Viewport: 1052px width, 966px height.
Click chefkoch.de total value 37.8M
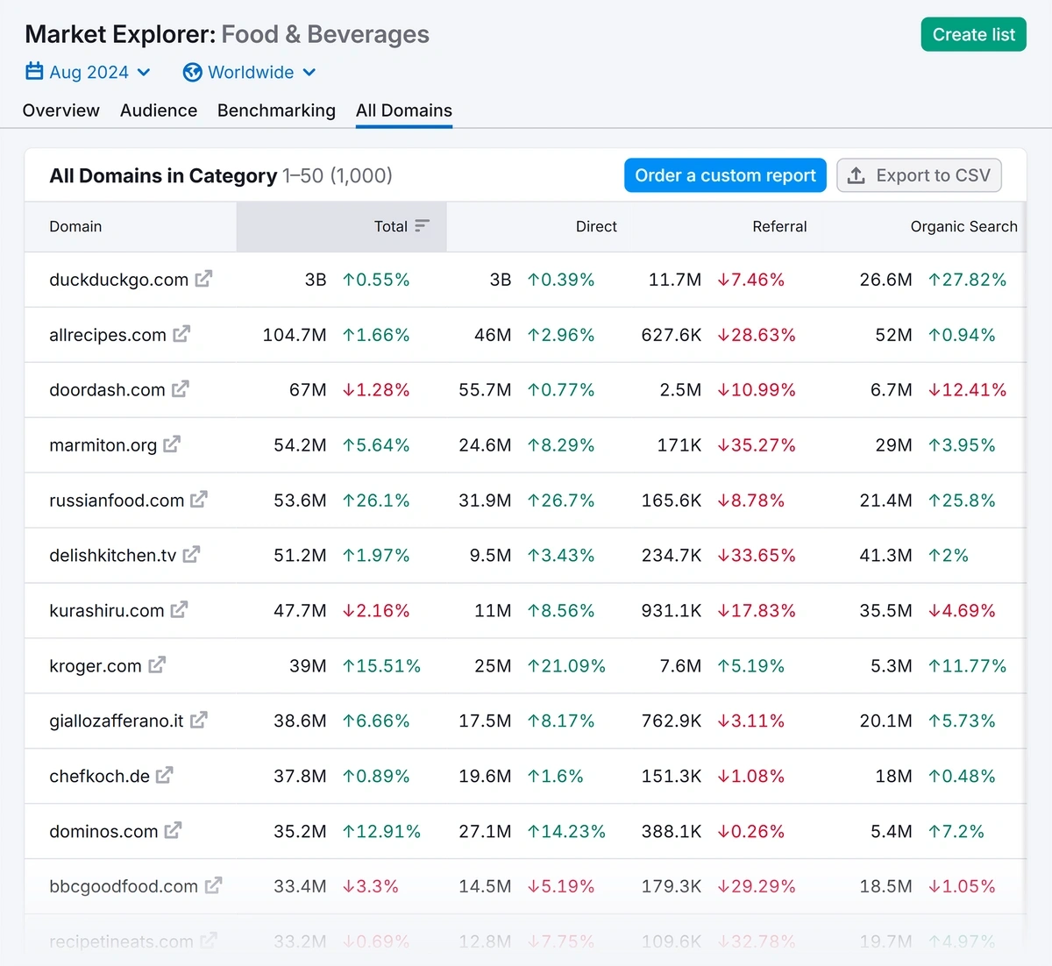(x=300, y=777)
